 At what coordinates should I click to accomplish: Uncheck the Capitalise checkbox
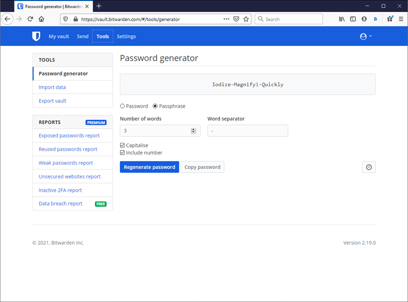[x=122, y=145]
